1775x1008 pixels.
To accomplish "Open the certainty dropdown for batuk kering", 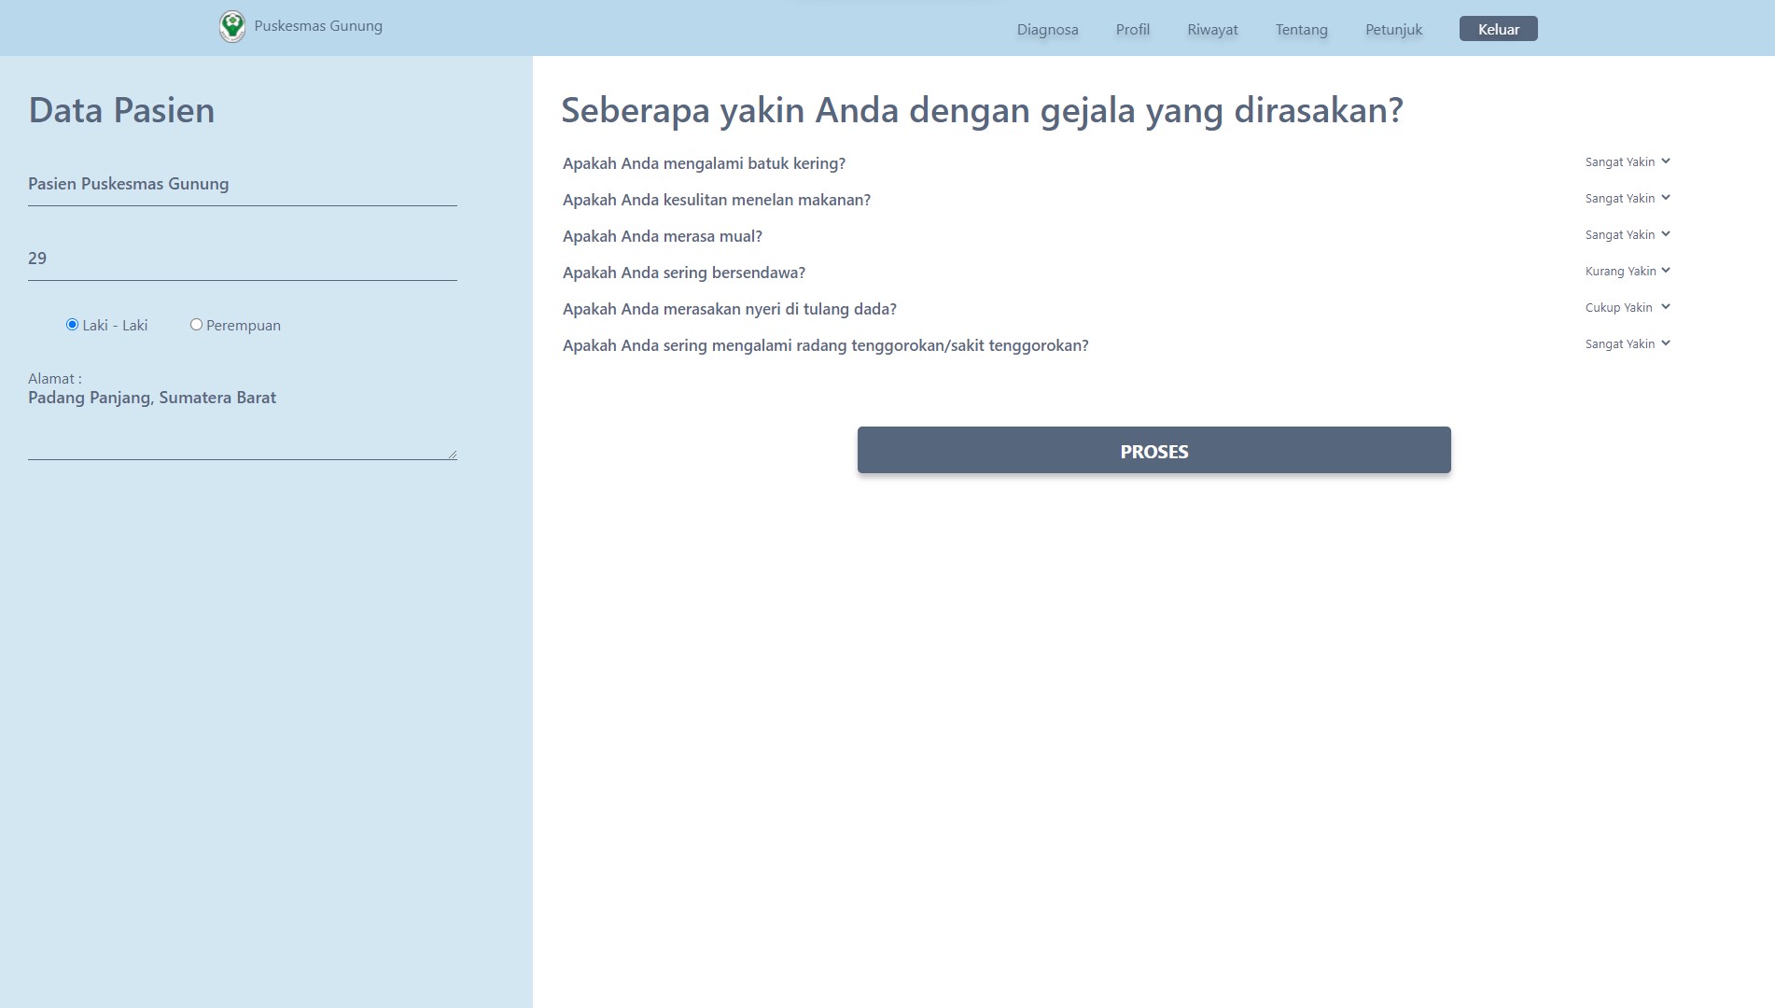I will click(1627, 162).
